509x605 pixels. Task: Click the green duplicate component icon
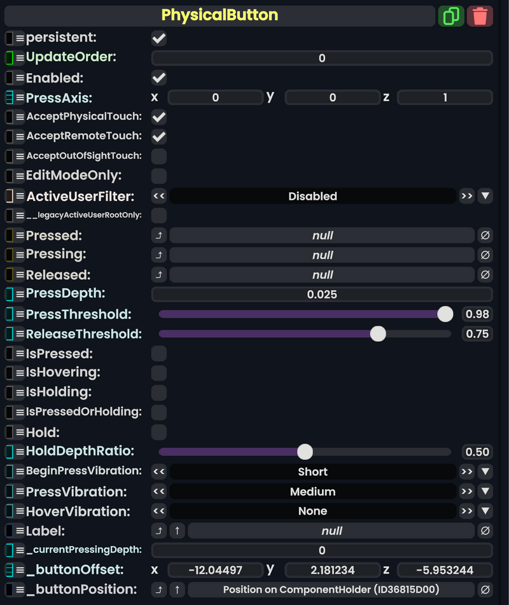tap(452, 16)
